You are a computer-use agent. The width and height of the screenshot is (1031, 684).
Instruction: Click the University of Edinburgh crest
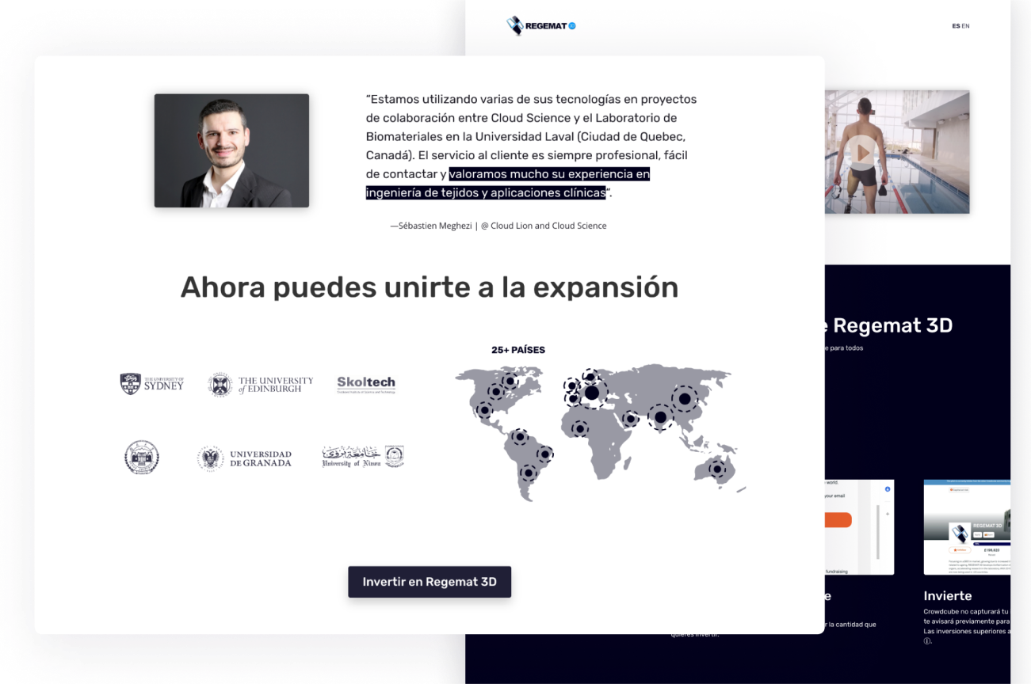pyautogui.click(x=259, y=382)
